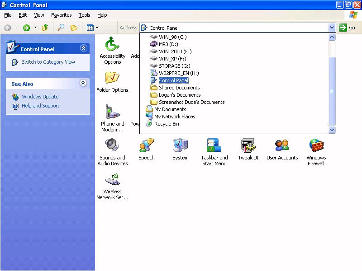Open the Views dropdown arrow
This screenshot has width=362, height=271.
[97, 28]
